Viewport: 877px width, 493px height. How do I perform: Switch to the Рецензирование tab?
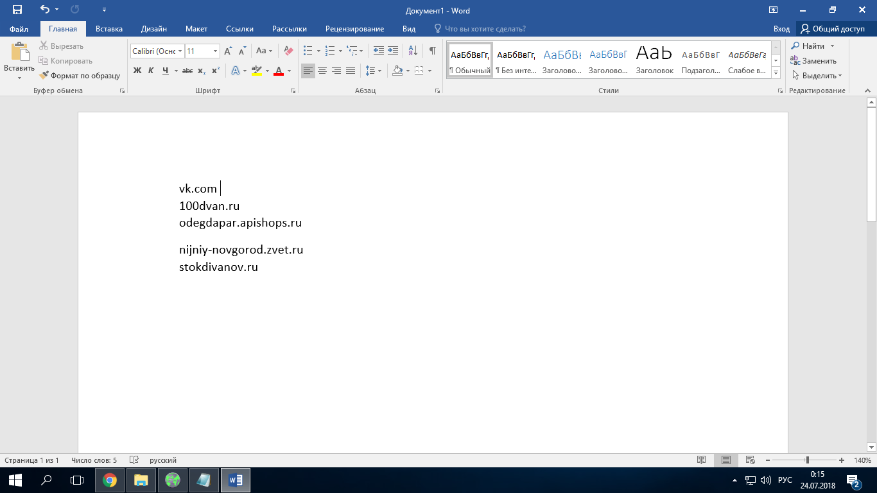(x=354, y=29)
